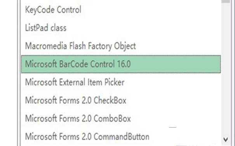Click the CheckBox control entry
This screenshot has height=146, width=235.
pos(121,100)
